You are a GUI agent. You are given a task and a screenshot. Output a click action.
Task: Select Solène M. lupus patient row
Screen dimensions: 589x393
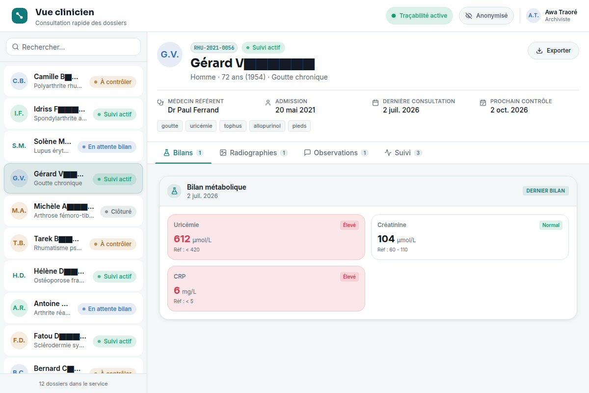point(74,146)
